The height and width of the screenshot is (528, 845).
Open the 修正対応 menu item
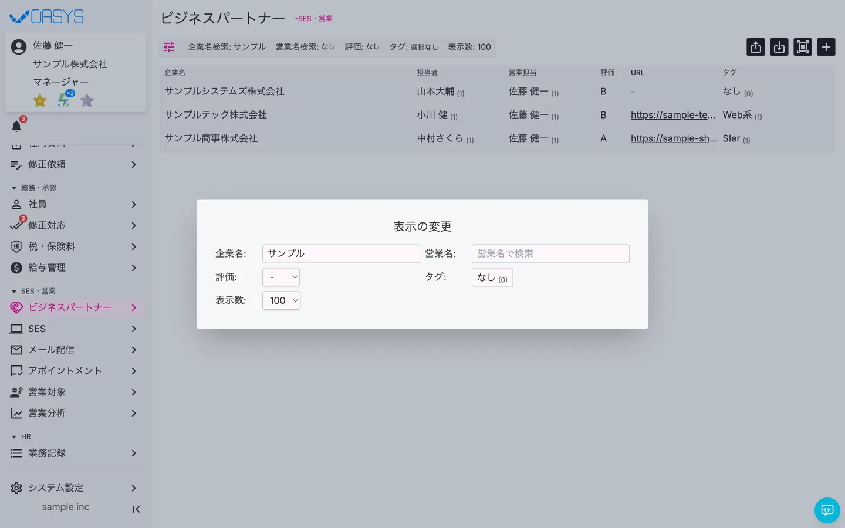coord(75,225)
